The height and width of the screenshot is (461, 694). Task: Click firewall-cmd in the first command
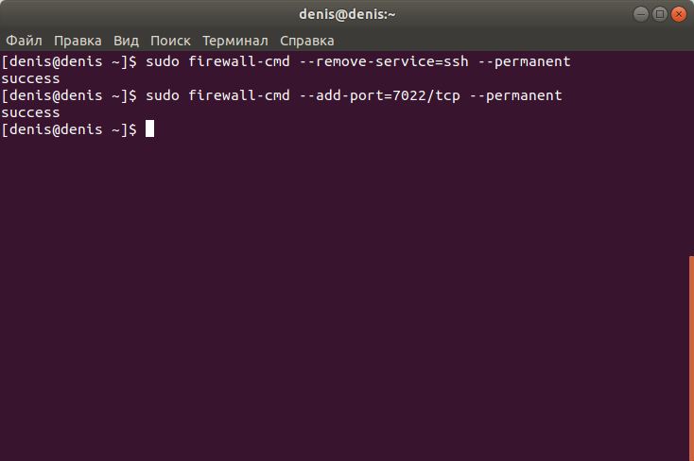pyautogui.click(x=239, y=61)
